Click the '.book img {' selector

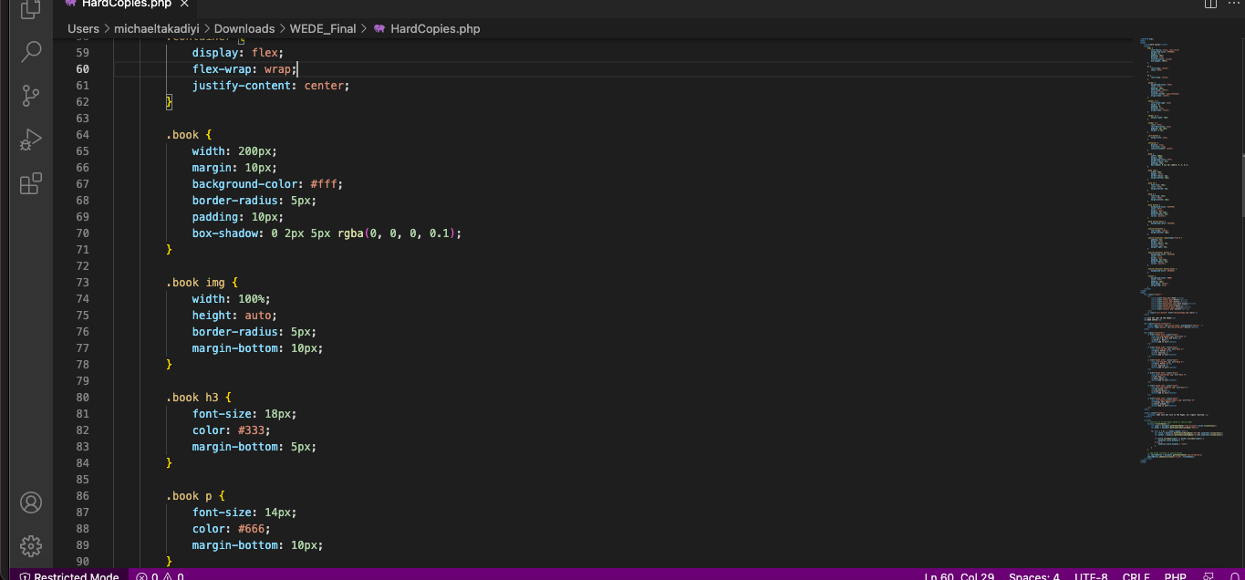(202, 283)
